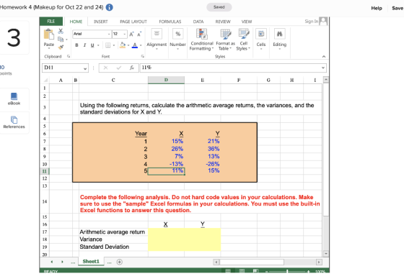
Task: Click the Format Painter brush icon
Action: point(61,47)
